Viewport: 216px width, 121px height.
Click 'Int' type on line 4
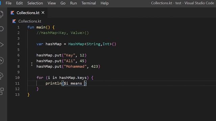pyautogui.click(x=106, y=44)
